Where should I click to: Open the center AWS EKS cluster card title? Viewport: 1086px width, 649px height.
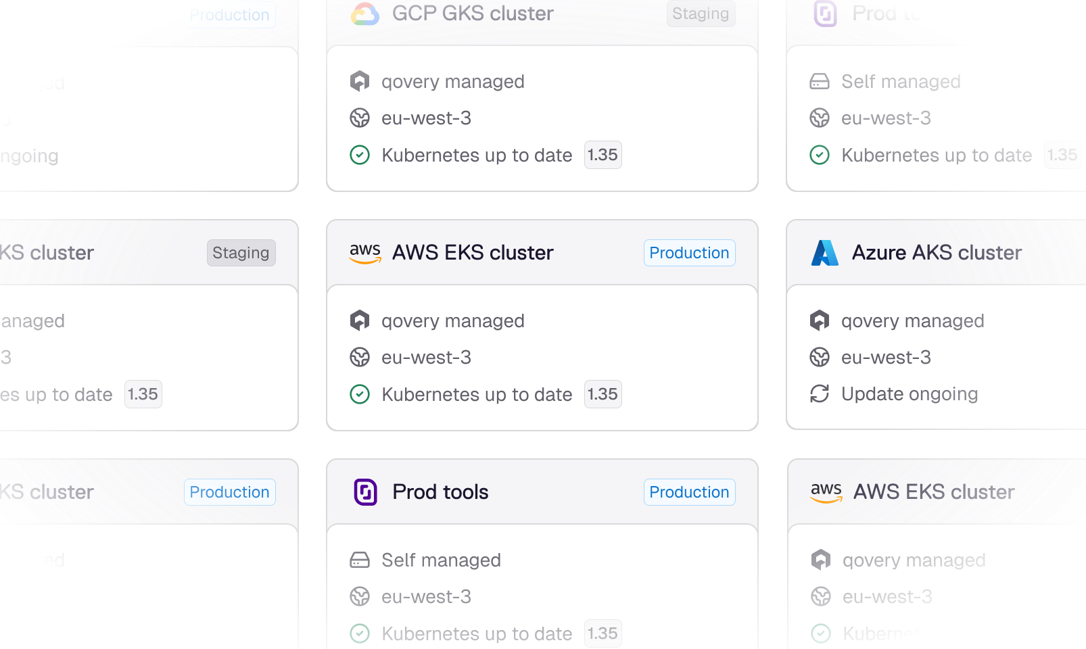coord(473,253)
